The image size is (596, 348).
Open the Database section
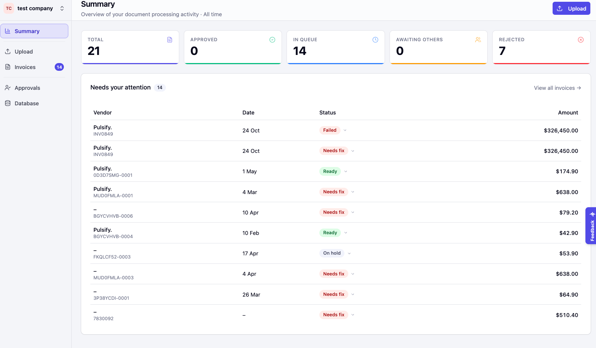tap(34, 103)
